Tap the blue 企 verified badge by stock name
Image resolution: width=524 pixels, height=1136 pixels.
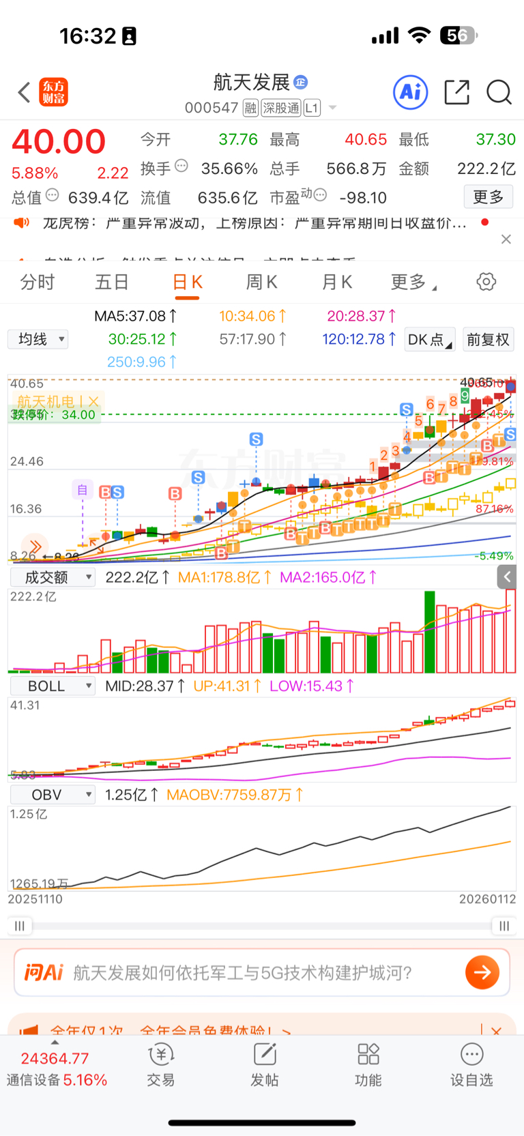pos(300,83)
